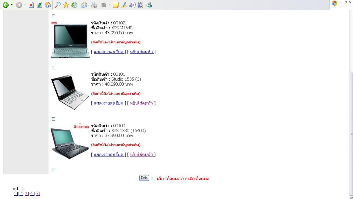Expand the Mail icon dropdown arrow
The width and height of the screenshot is (353, 199).
click(89, 5)
